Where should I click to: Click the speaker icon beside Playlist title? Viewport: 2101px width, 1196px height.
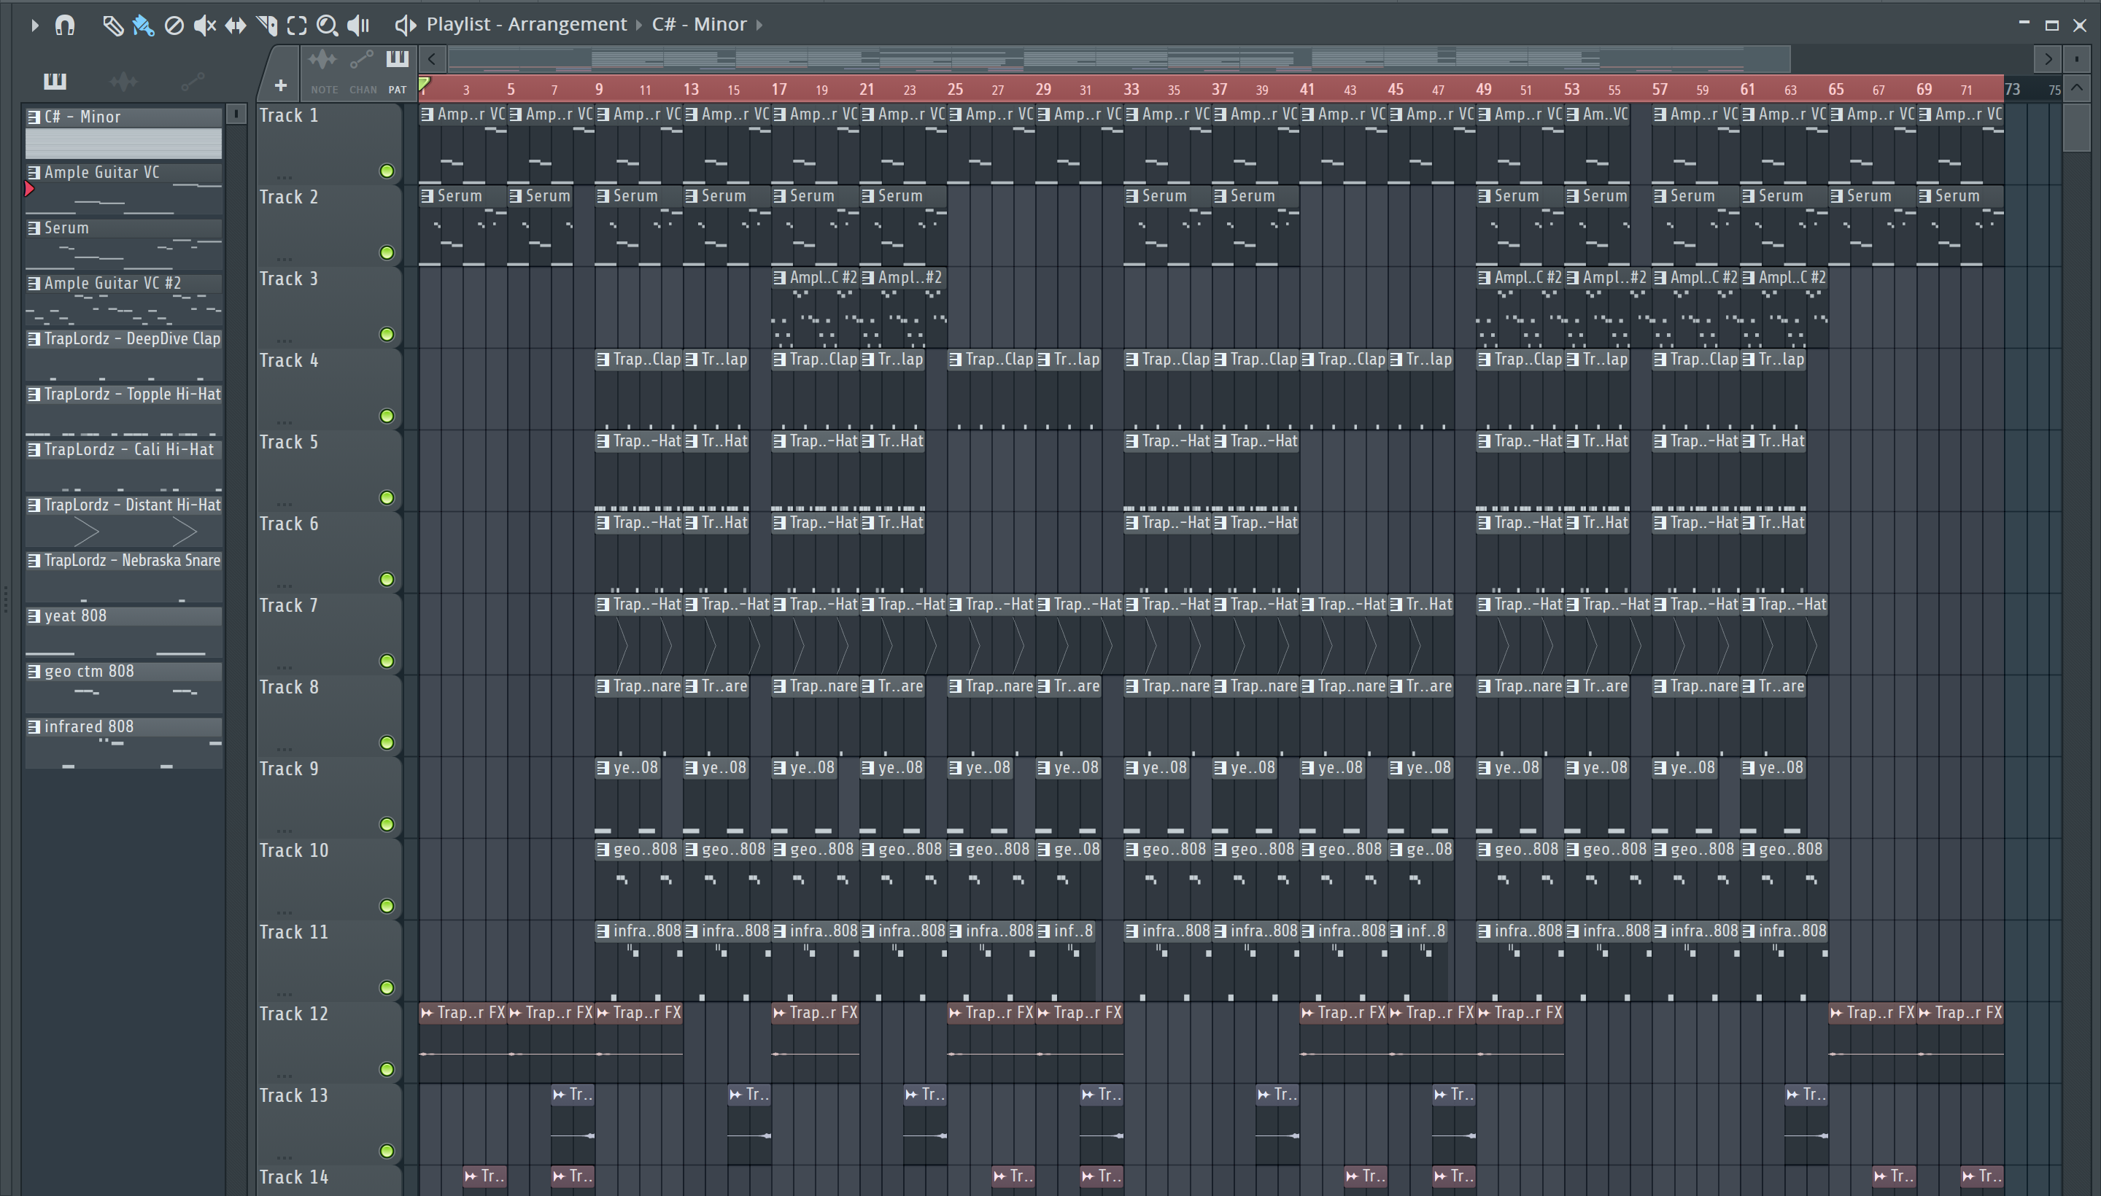pyautogui.click(x=405, y=26)
